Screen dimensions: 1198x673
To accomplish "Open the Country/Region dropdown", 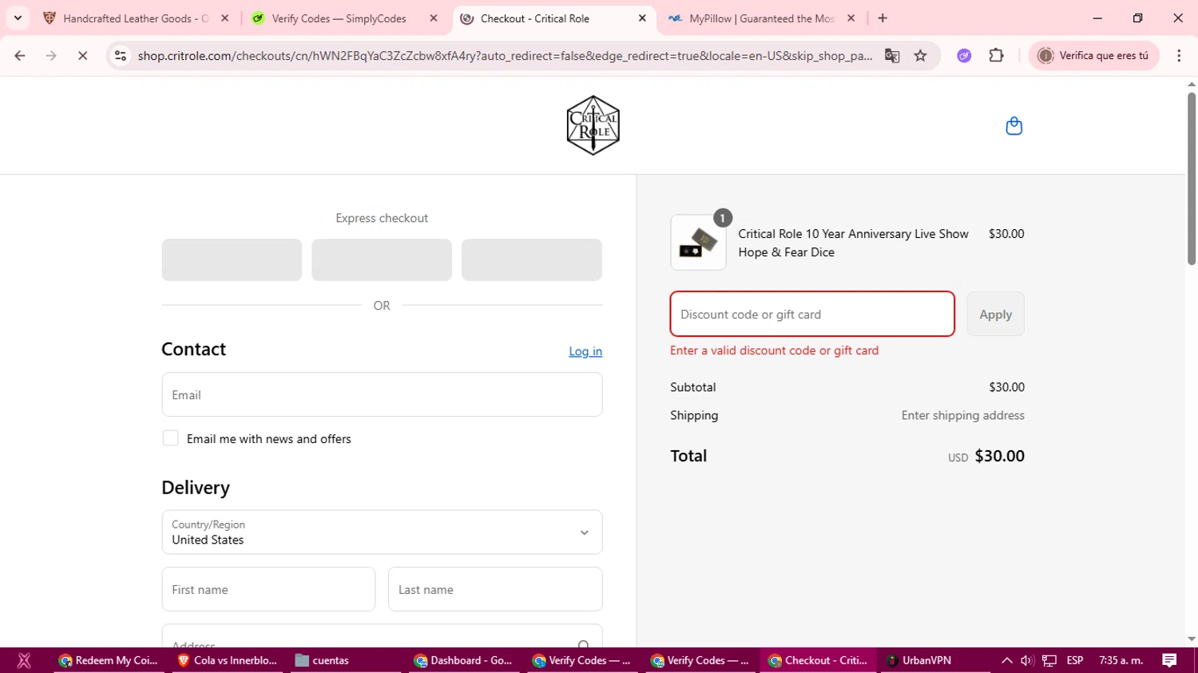I will click(x=382, y=532).
